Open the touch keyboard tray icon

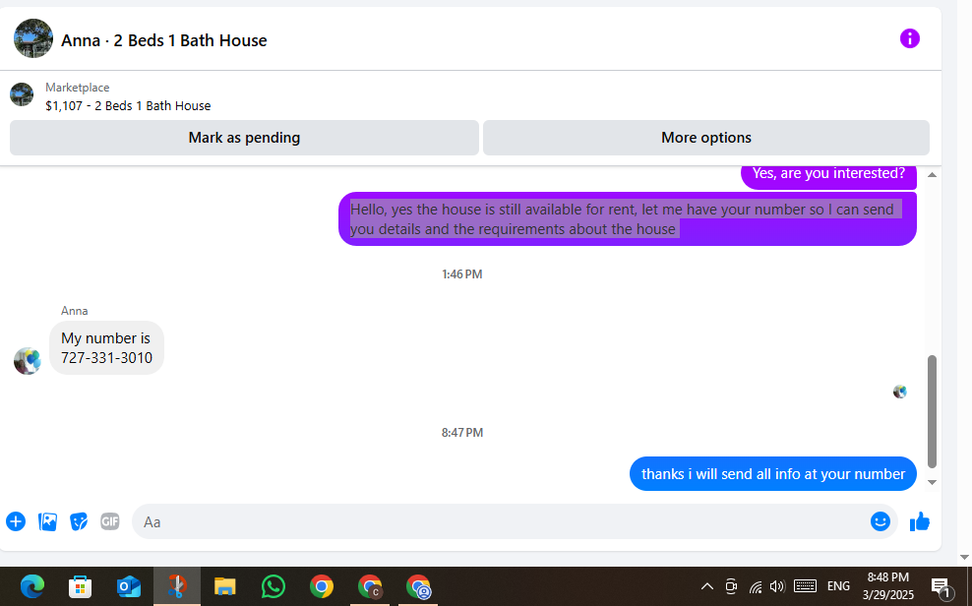[x=805, y=586]
